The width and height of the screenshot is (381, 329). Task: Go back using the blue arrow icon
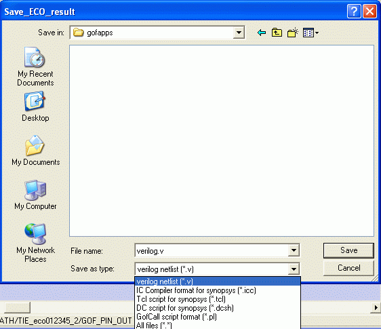pos(262,33)
